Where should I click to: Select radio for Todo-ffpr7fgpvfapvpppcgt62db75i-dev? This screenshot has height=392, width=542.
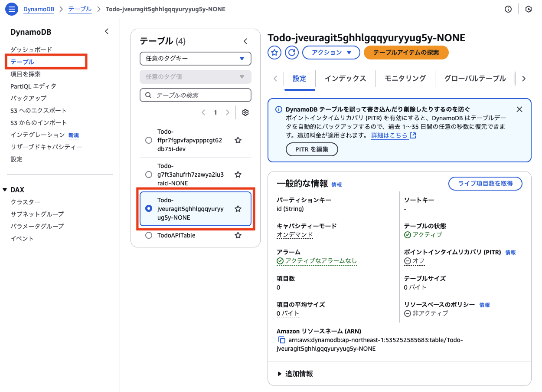(x=149, y=140)
